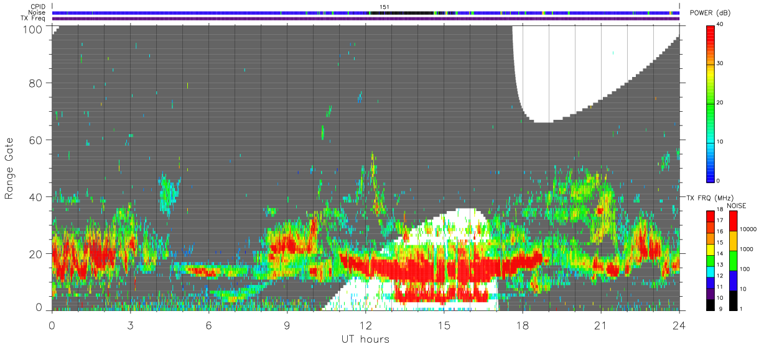Click the 30 label on POWER colorbar
Viewport: 764px width, 352px height.
[719, 63]
